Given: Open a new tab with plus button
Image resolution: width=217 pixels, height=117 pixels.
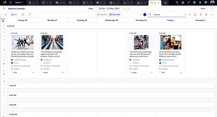Looking at the screenshot, I should [165, 3].
